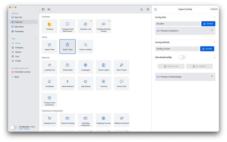Open the Shipping Country tile
The height and width of the screenshot is (142, 227).
(103, 120)
